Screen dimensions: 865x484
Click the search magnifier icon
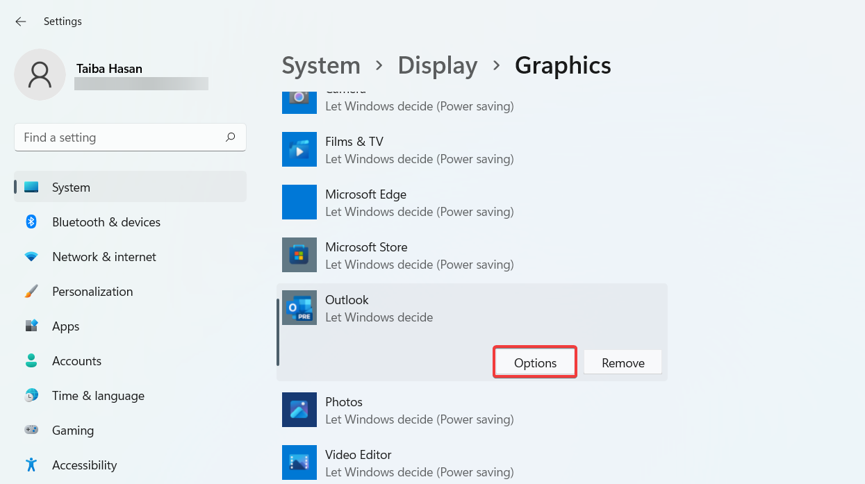(x=231, y=137)
